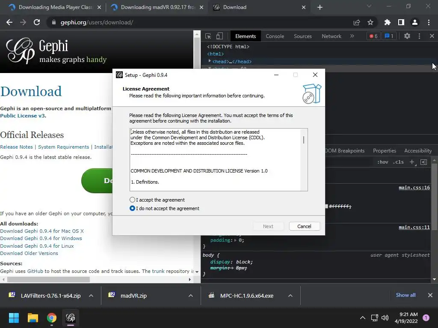The image size is (438, 328).
Task: Close the DevTools panel
Action: click(432, 36)
